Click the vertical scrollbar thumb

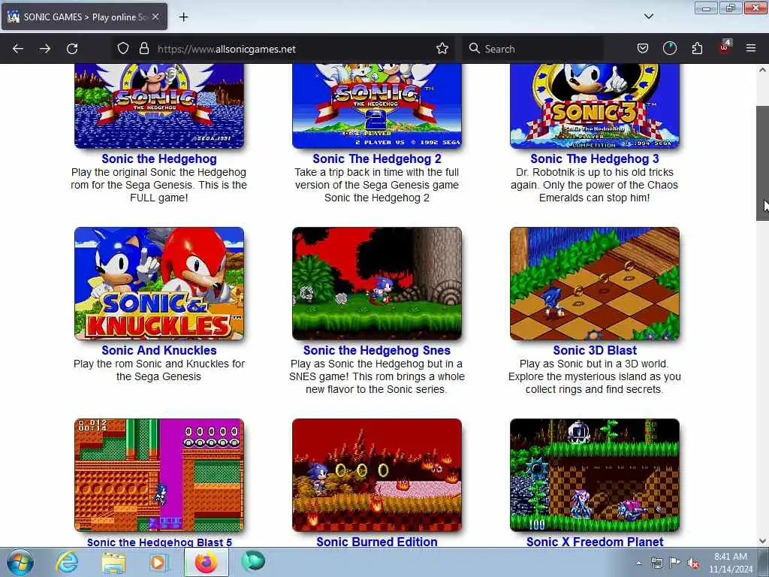click(762, 163)
